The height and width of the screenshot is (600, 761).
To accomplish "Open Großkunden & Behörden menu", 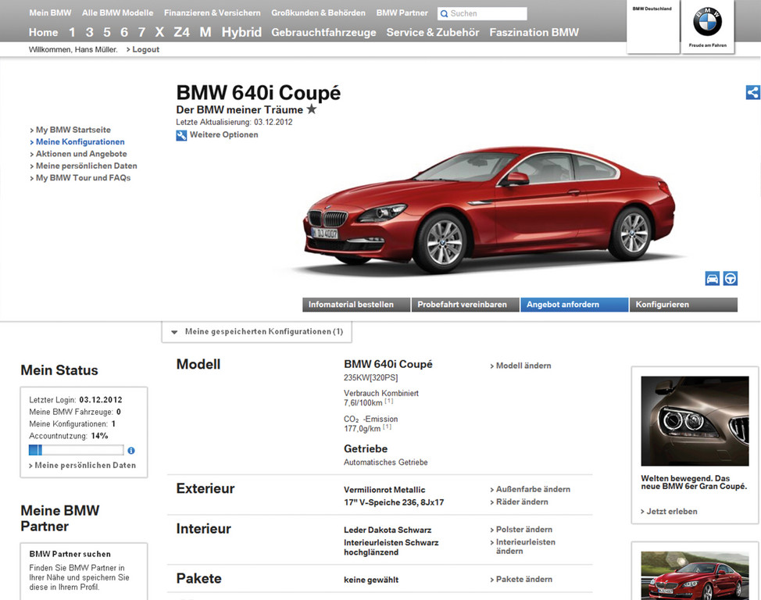I will pos(318,13).
